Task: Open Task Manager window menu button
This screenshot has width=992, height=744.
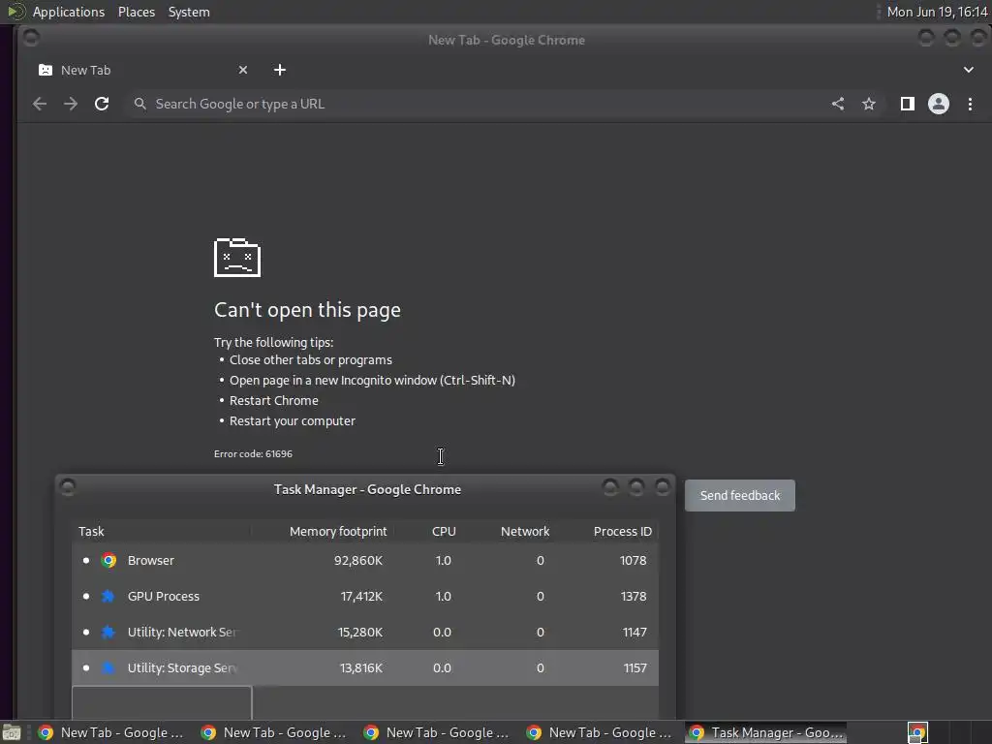Action: click(68, 487)
